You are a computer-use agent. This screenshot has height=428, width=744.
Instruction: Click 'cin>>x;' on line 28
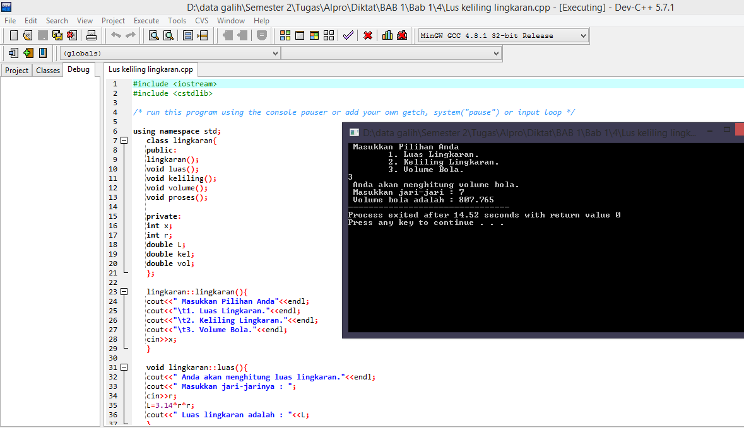click(162, 339)
